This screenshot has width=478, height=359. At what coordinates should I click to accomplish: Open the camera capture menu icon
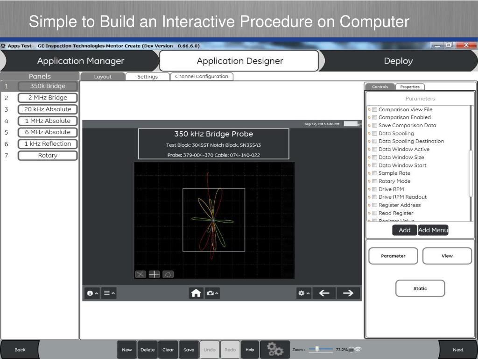click(212, 293)
